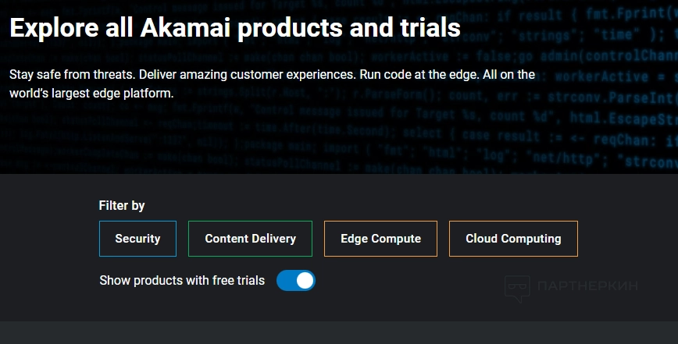Filter products by Content Delivery
The height and width of the screenshot is (344, 678).
click(x=250, y=239)
